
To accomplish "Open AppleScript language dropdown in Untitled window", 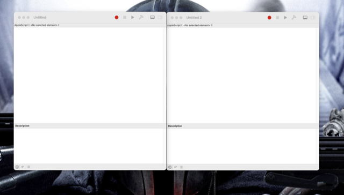I will tap(21, 25).
